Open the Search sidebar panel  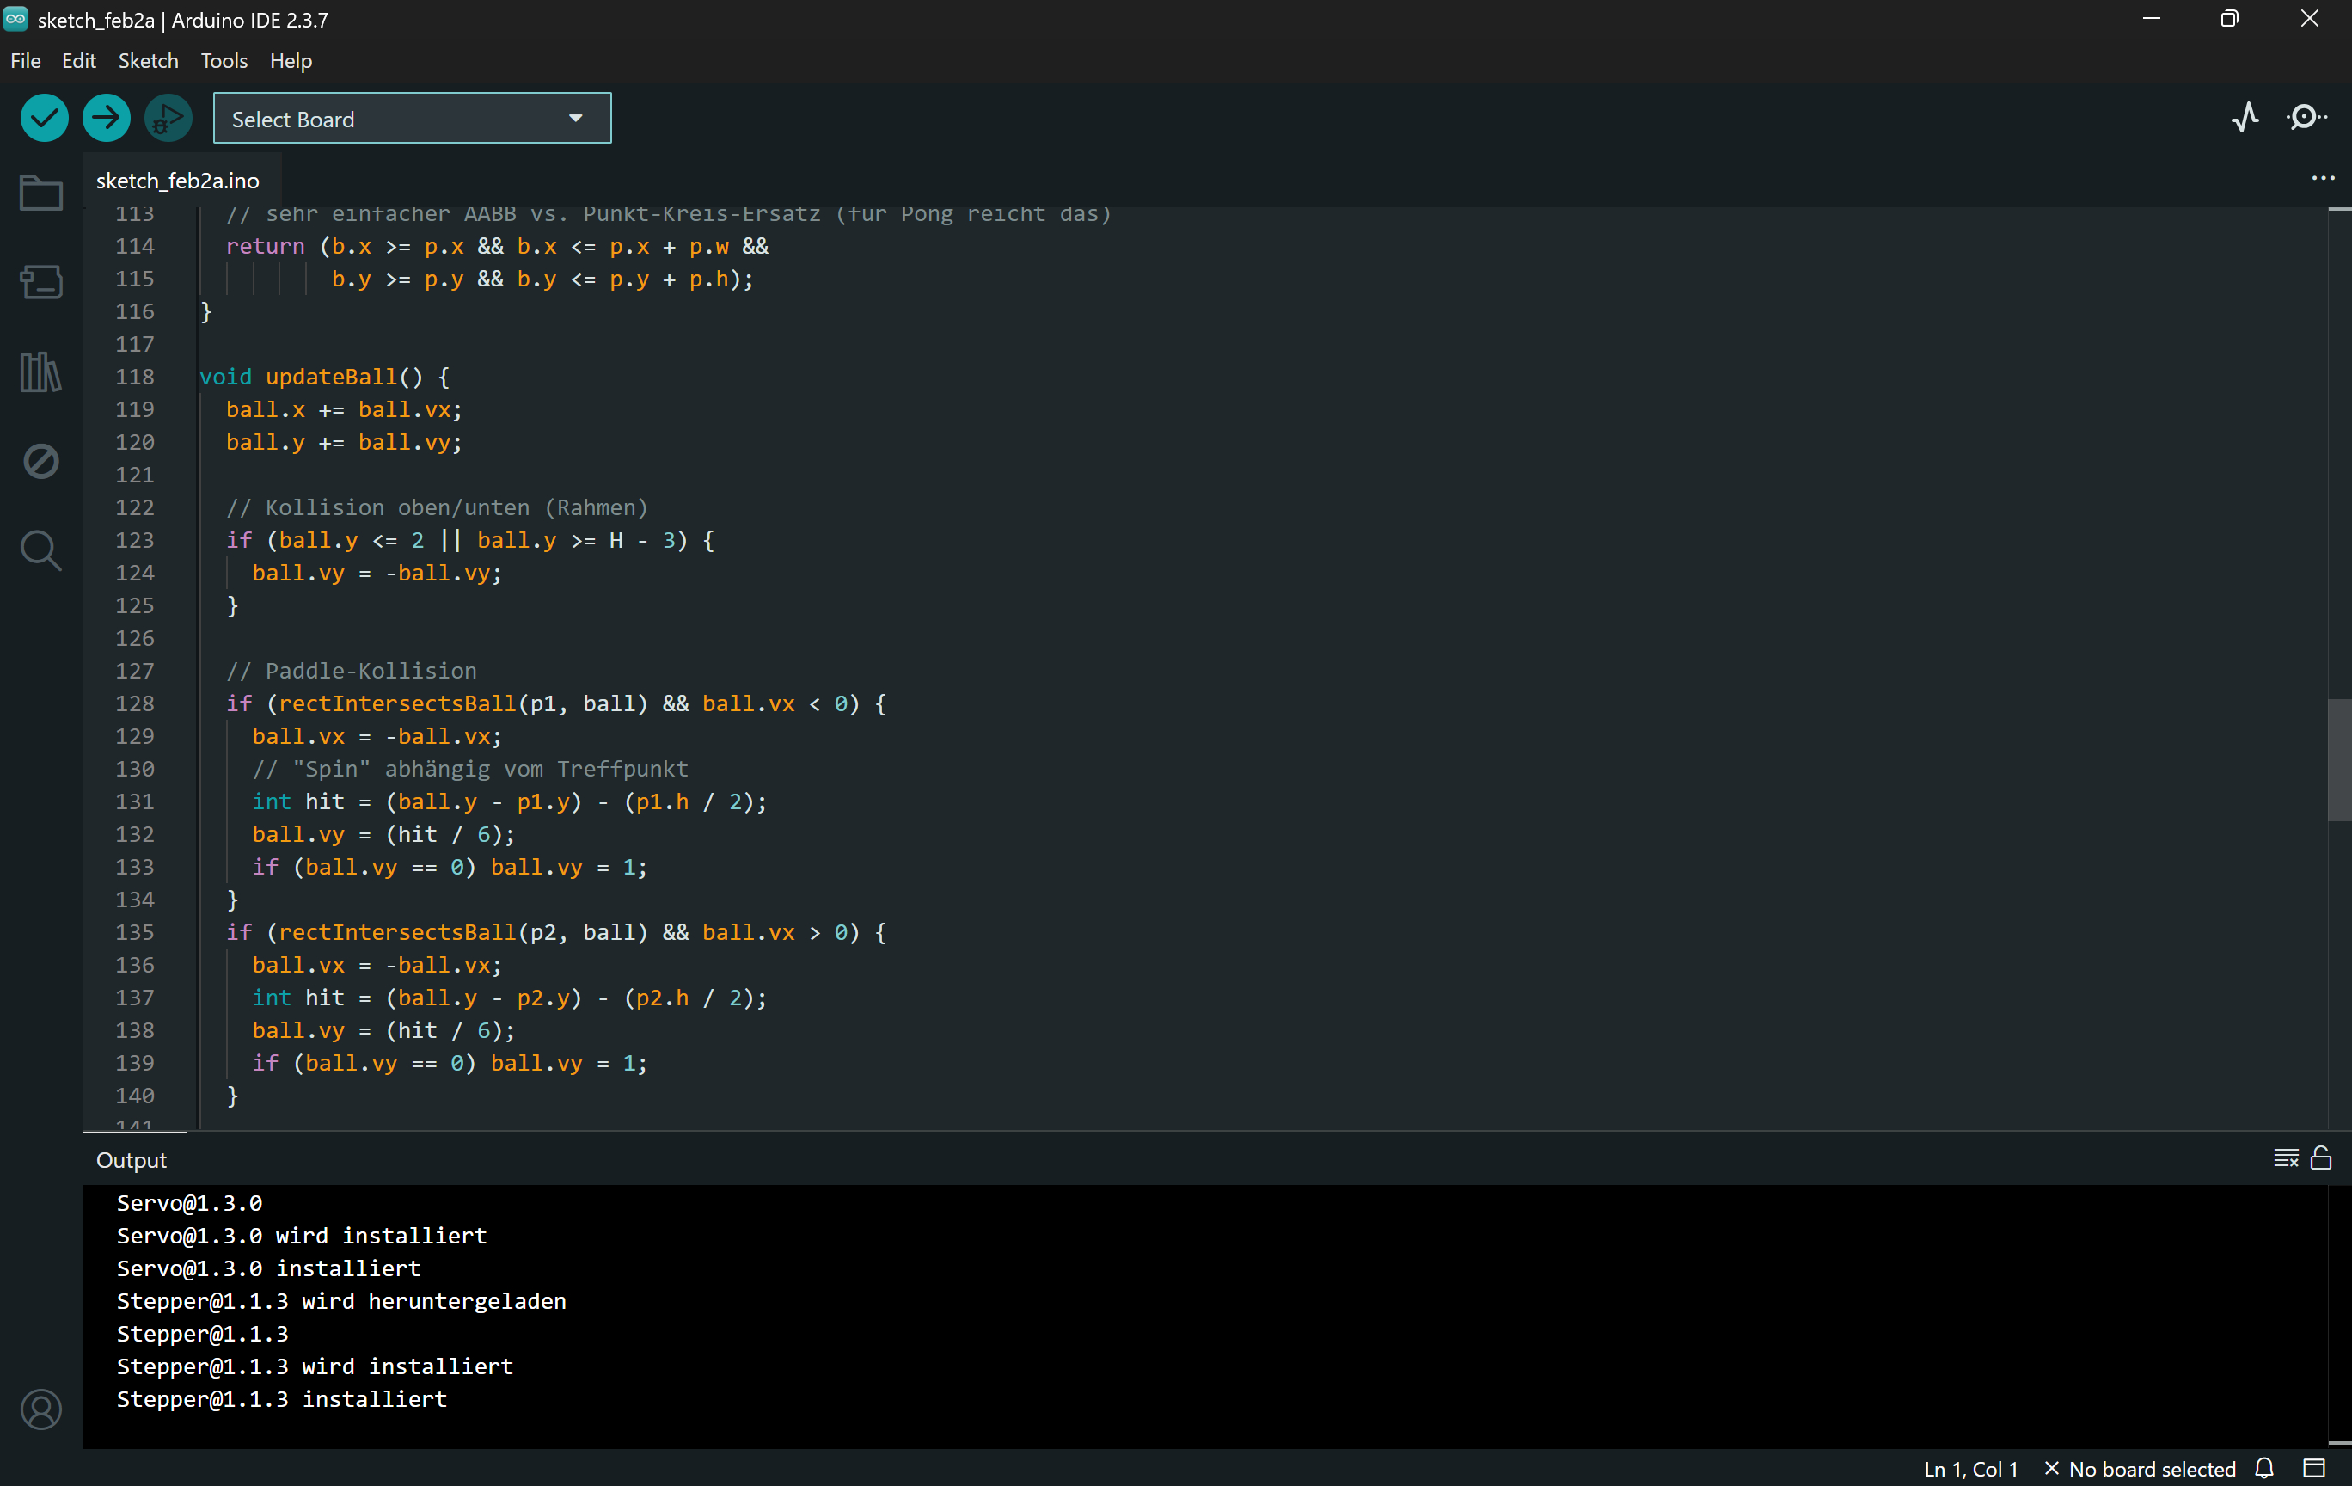coord(40,550)
